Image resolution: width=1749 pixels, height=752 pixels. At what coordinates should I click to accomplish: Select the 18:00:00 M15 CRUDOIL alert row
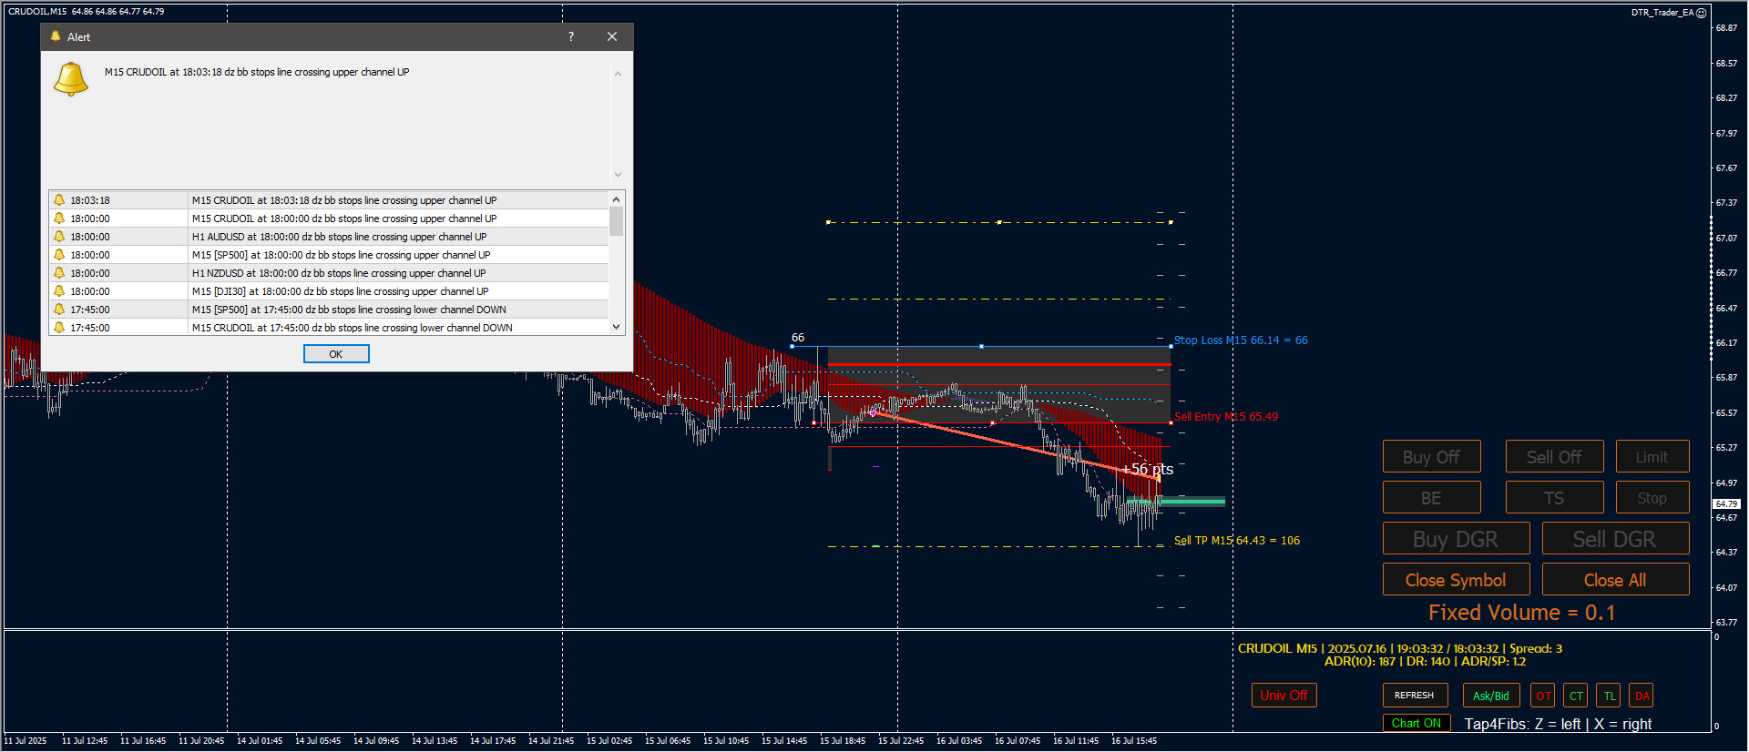329,218
